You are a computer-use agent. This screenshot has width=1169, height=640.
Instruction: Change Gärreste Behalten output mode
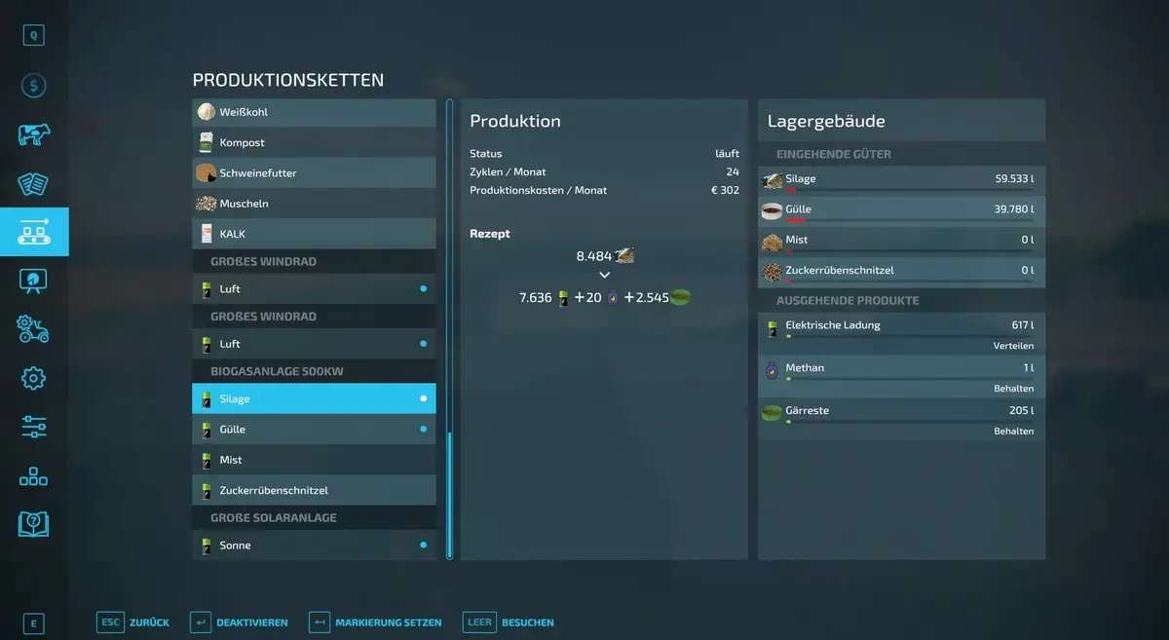(1013, 432)
